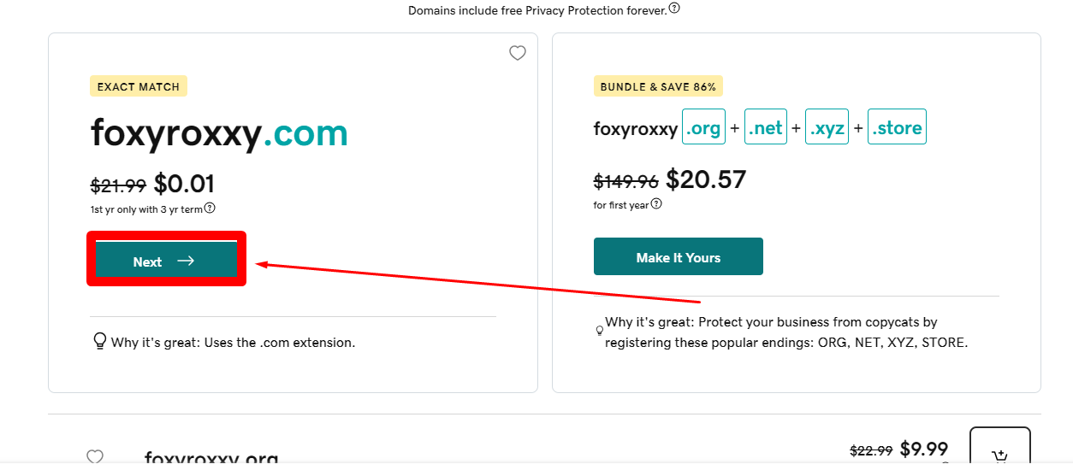
Task: Click lightbulb icon in the bundle card
Action: coord(599,331)
